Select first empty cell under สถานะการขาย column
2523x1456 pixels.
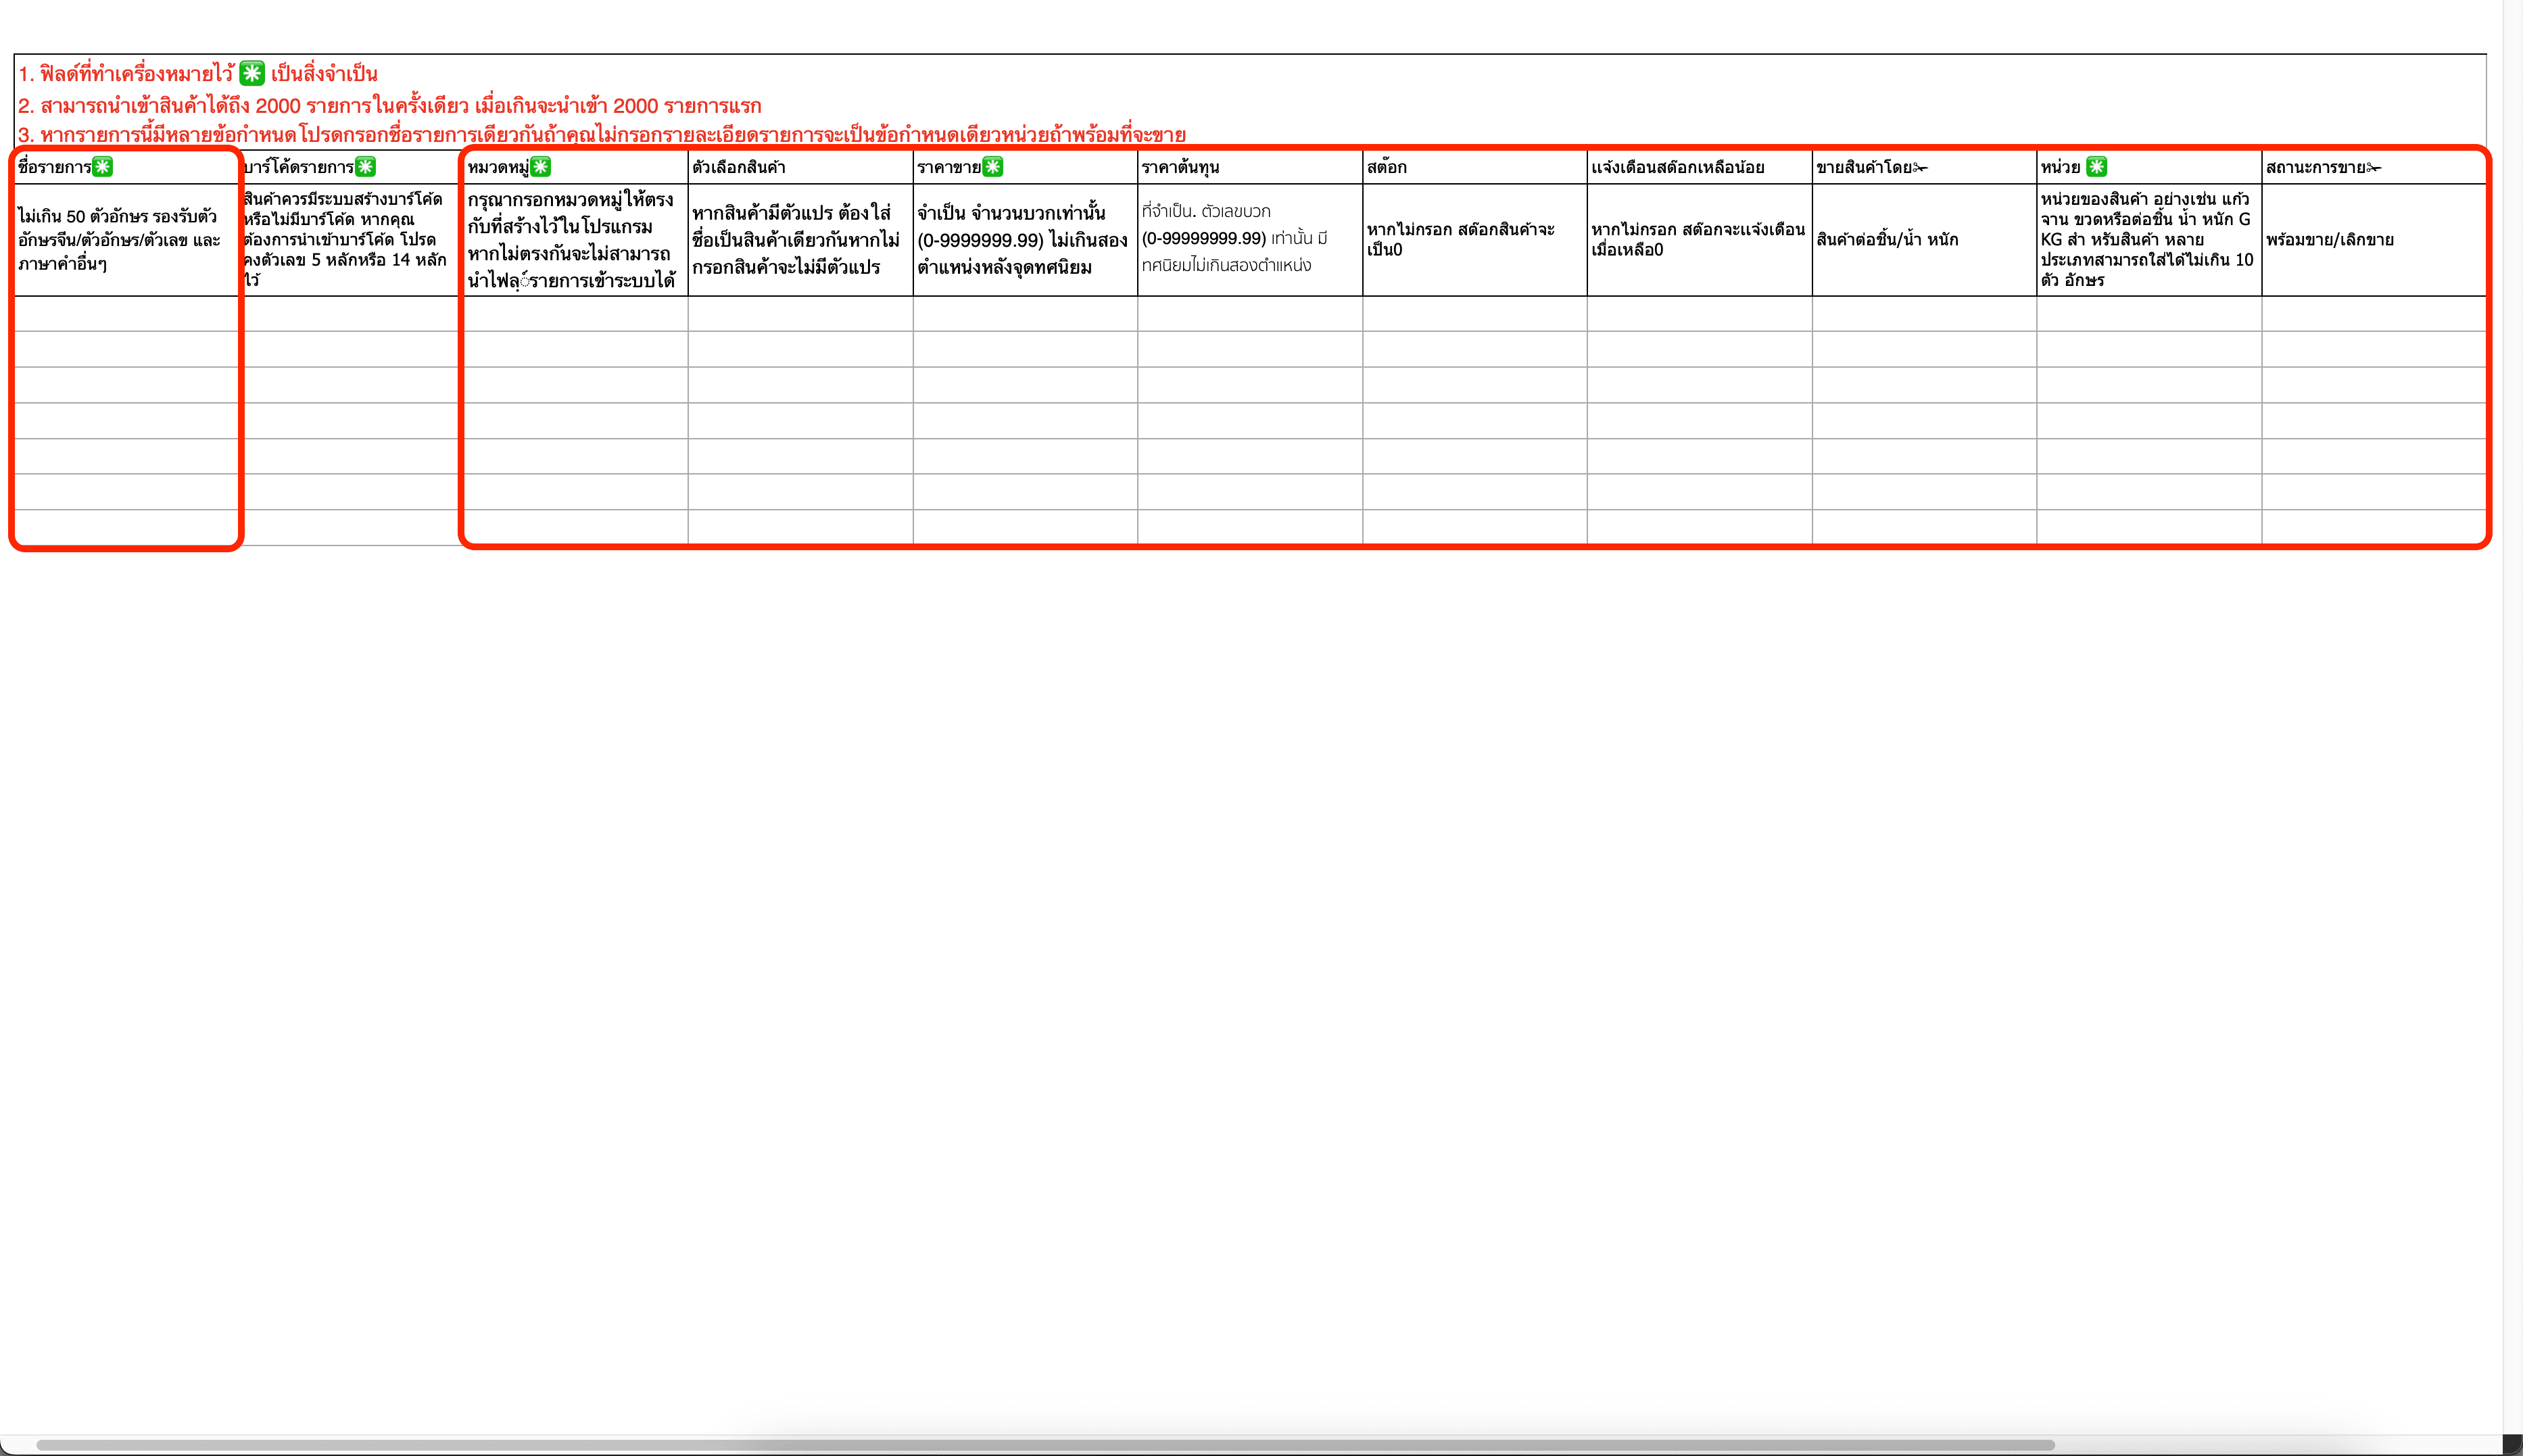2373,314
